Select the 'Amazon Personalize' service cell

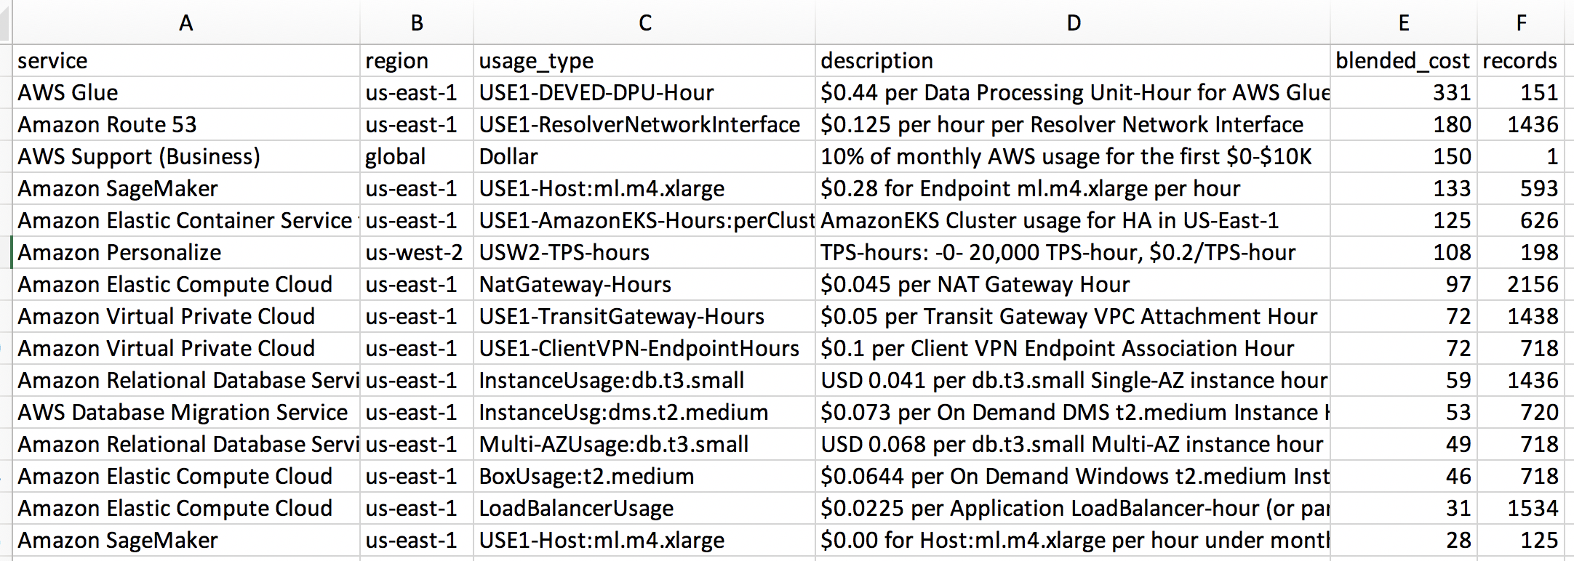(x=186, y=253)
